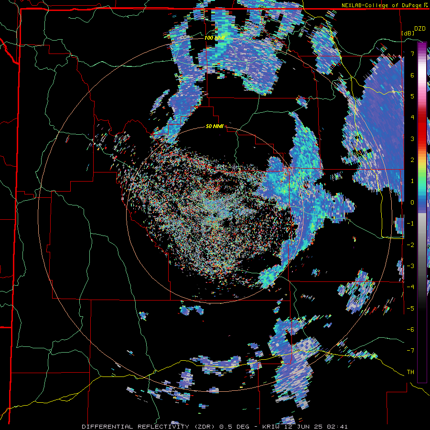Image resolution: width=430 pixels, height=430 pixels.
Task: Click the 50 NMI range ring label
Action: coord(215,127)
